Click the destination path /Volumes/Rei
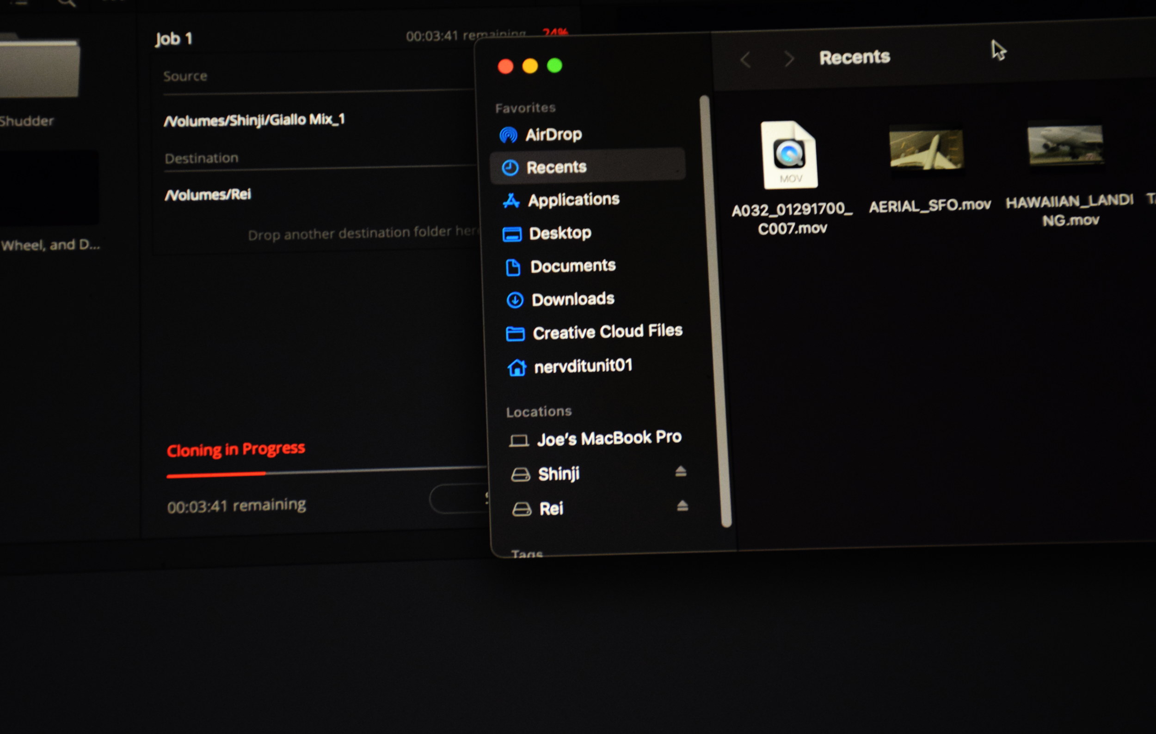1156x734 pixels. [208, 194]
